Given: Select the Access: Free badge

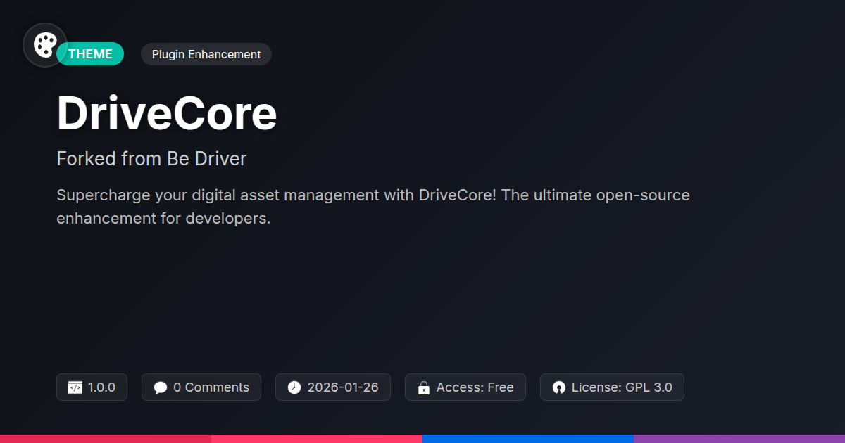Looking at the screenshot, I should (x=465, y=387).
